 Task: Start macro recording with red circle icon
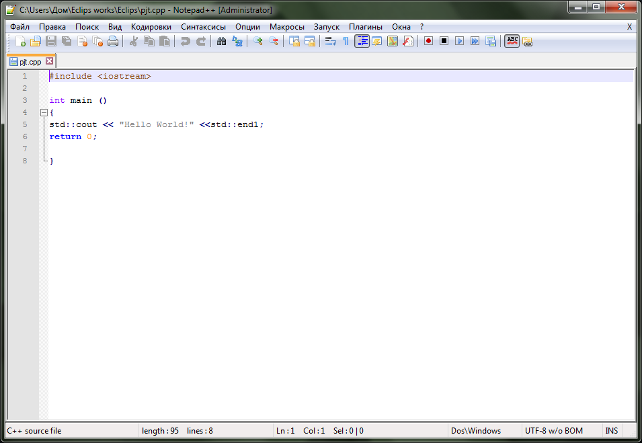tap(428, 42)
